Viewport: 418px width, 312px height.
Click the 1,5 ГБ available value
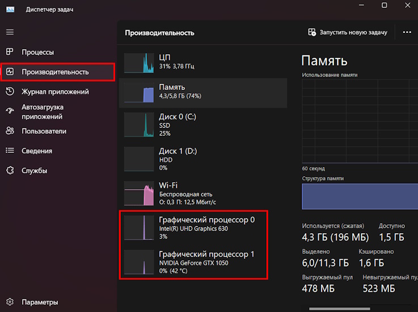click(391, 237)
